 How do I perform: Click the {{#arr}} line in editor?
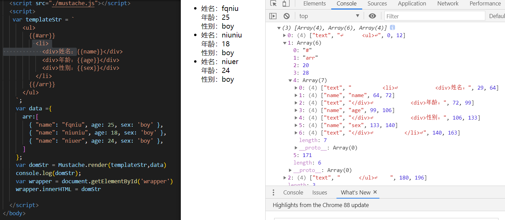[x=42, y=35]
